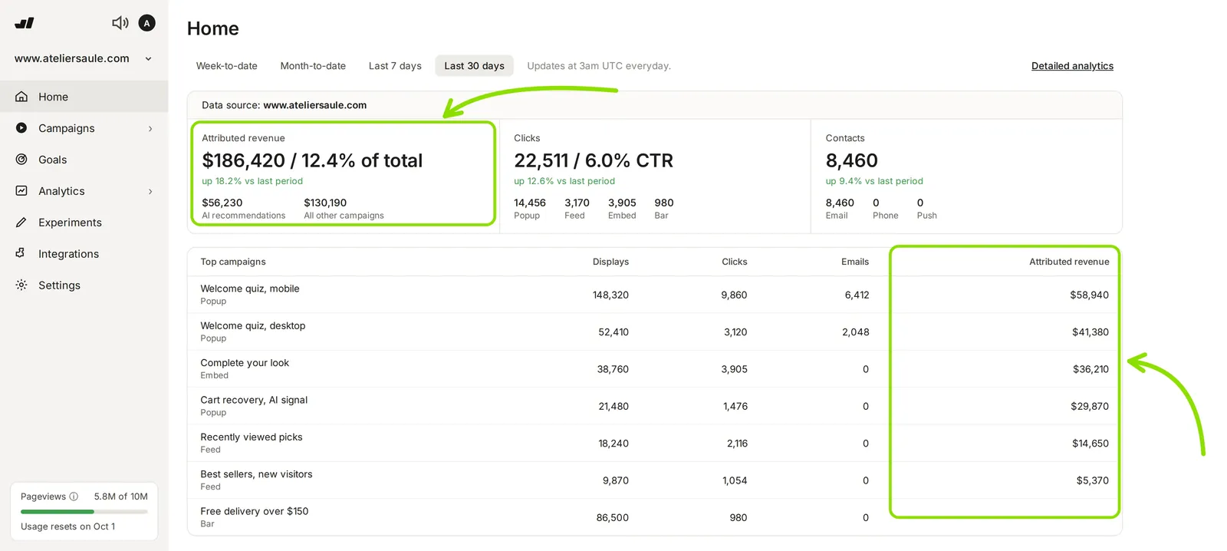Go to Home in sidebar
The width and height of the screenshot is (1227, 551).
click(84, 97)
